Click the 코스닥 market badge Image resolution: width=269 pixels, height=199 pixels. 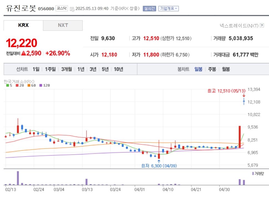pos(62,8)
